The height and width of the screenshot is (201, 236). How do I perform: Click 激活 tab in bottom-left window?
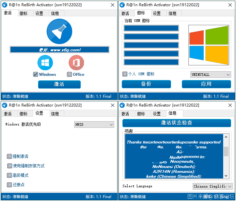[10, 114]
